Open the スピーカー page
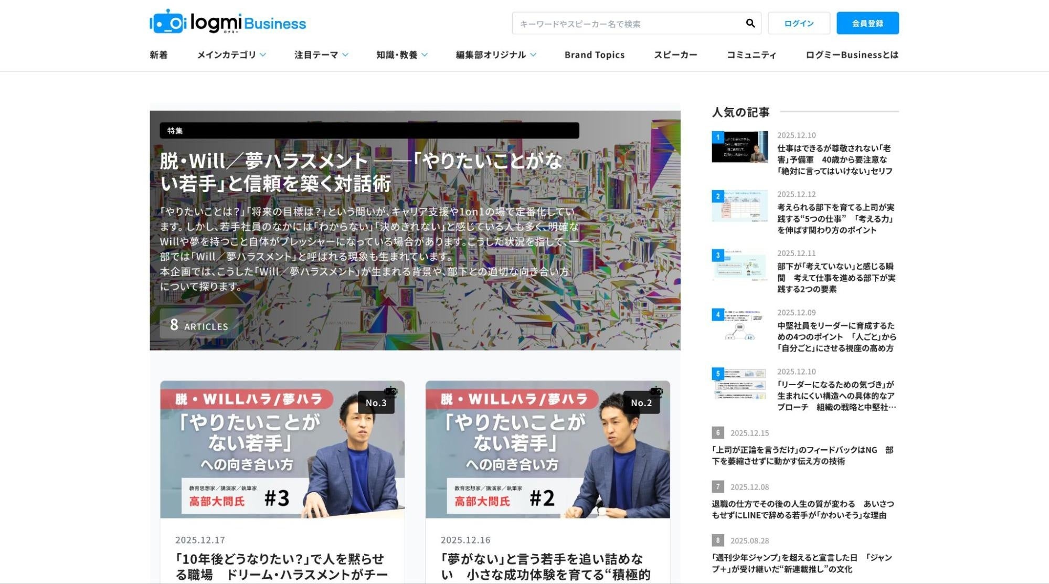The image size is (1049, 584). point(675,55)
